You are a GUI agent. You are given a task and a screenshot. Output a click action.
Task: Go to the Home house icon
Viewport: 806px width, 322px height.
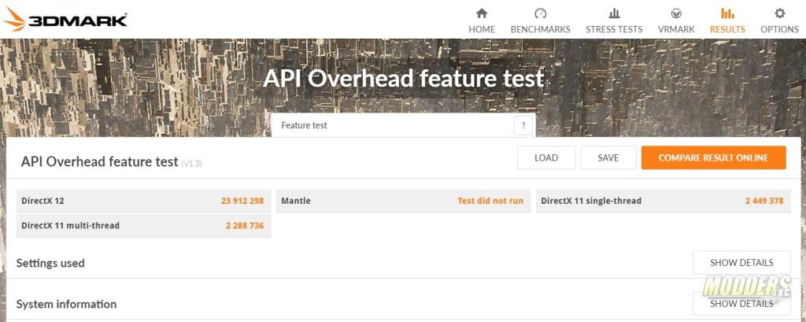click(482, 13)
